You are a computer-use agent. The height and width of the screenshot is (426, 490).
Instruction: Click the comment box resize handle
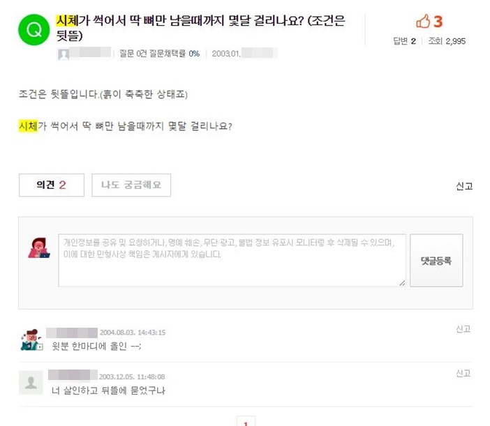[x=402, y=283]
